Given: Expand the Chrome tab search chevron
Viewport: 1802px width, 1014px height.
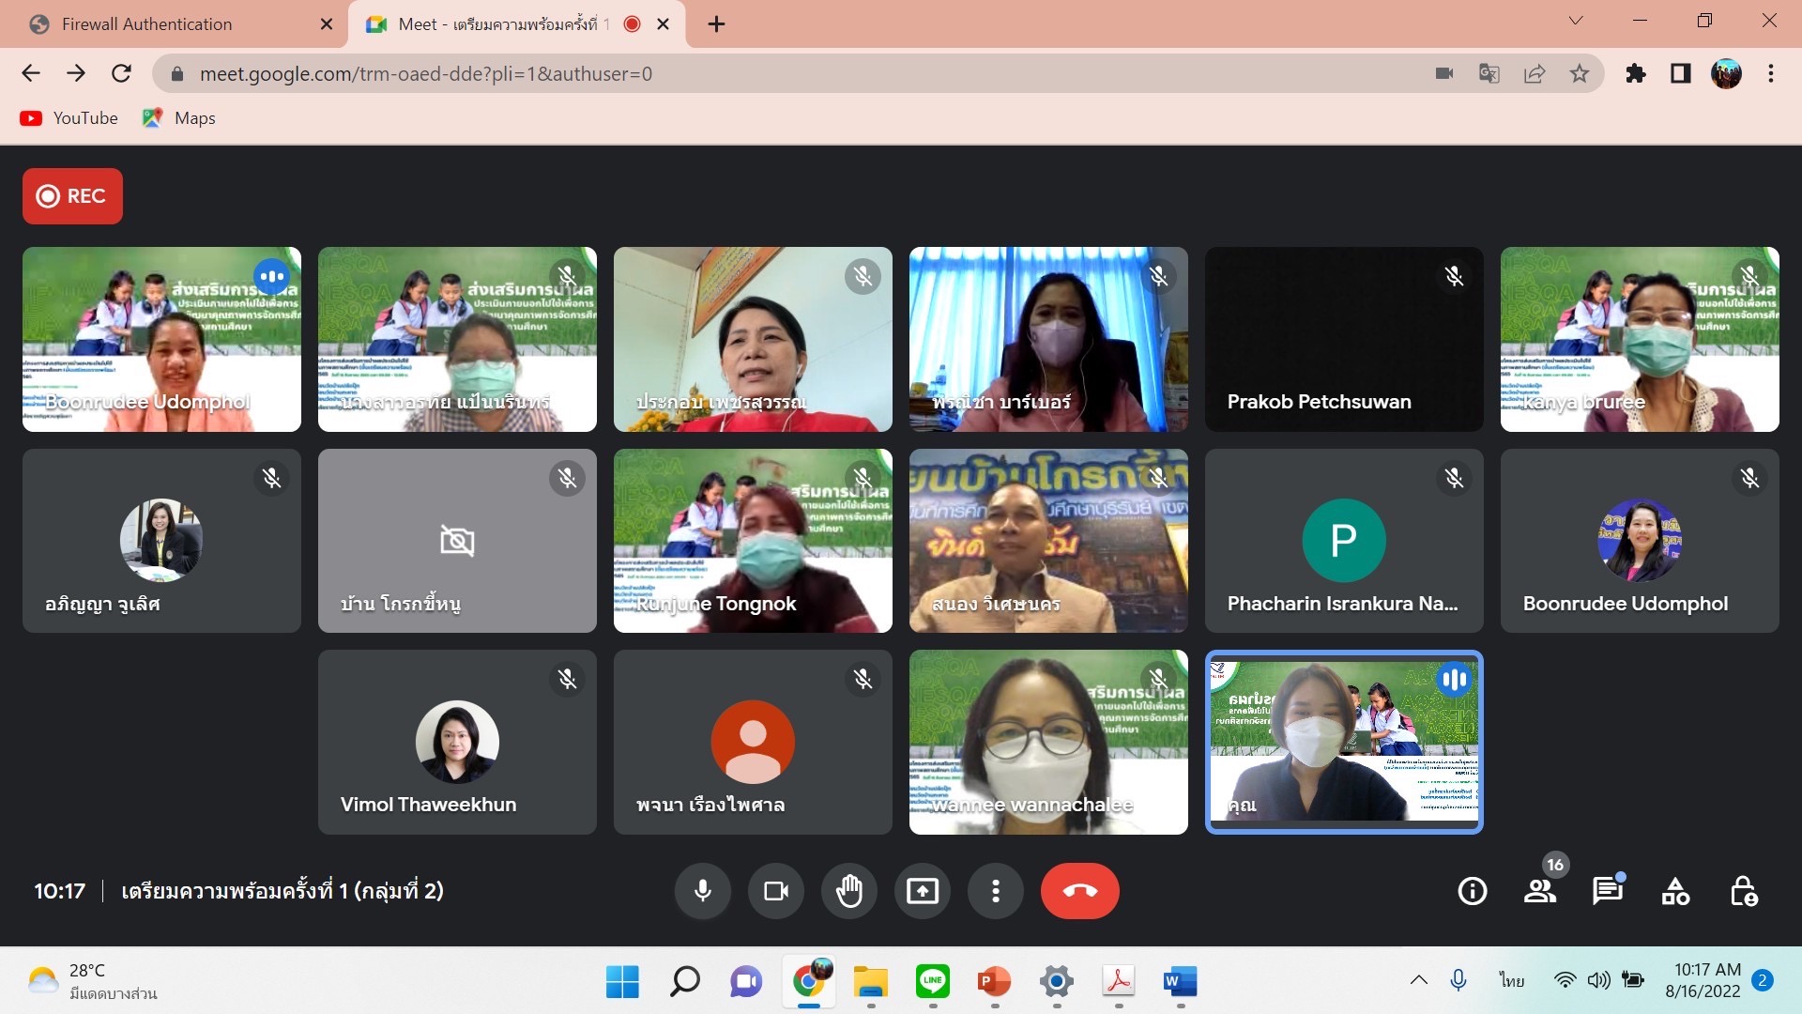Looking at the screenshot, I should pos(1576,21).
